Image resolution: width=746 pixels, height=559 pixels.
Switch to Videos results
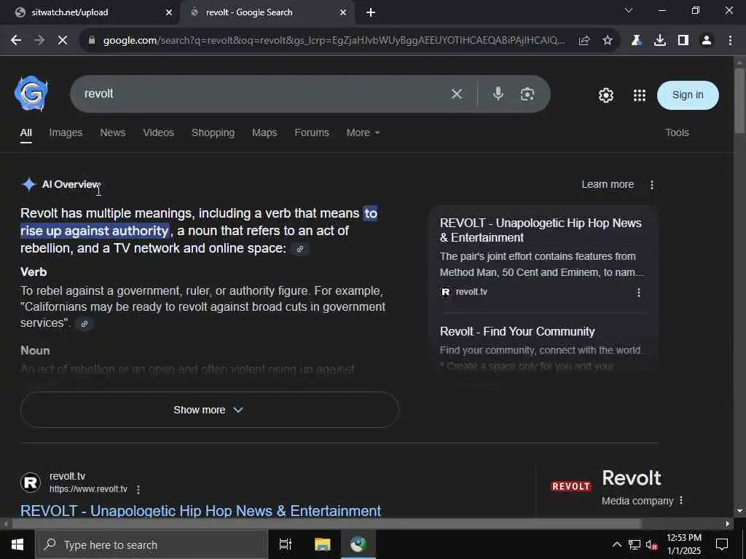[x=158, y=132]
